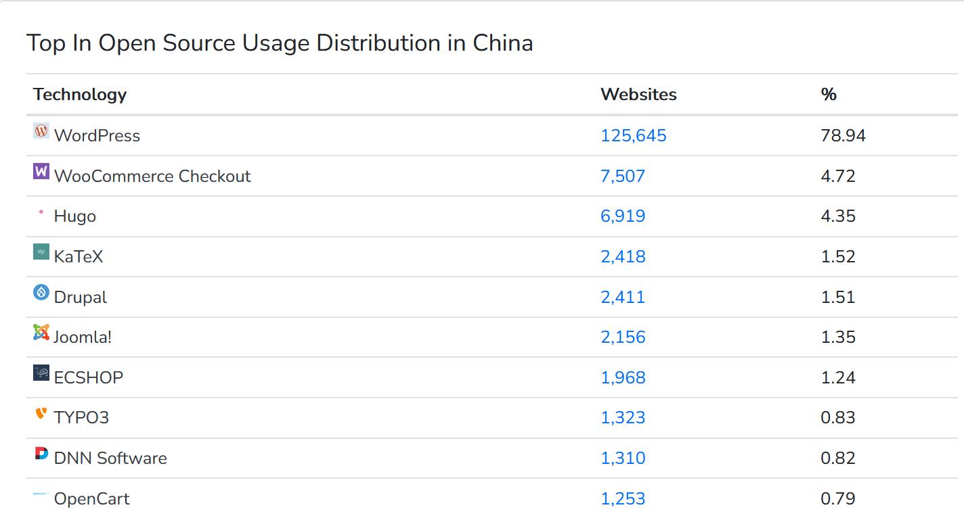Click the TYPO3 orange icon
Viewport: 964px width, 518px height.
41,413
